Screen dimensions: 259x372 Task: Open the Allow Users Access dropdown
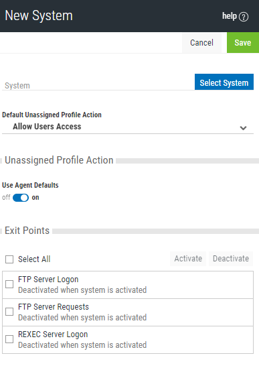pos(128,127)
